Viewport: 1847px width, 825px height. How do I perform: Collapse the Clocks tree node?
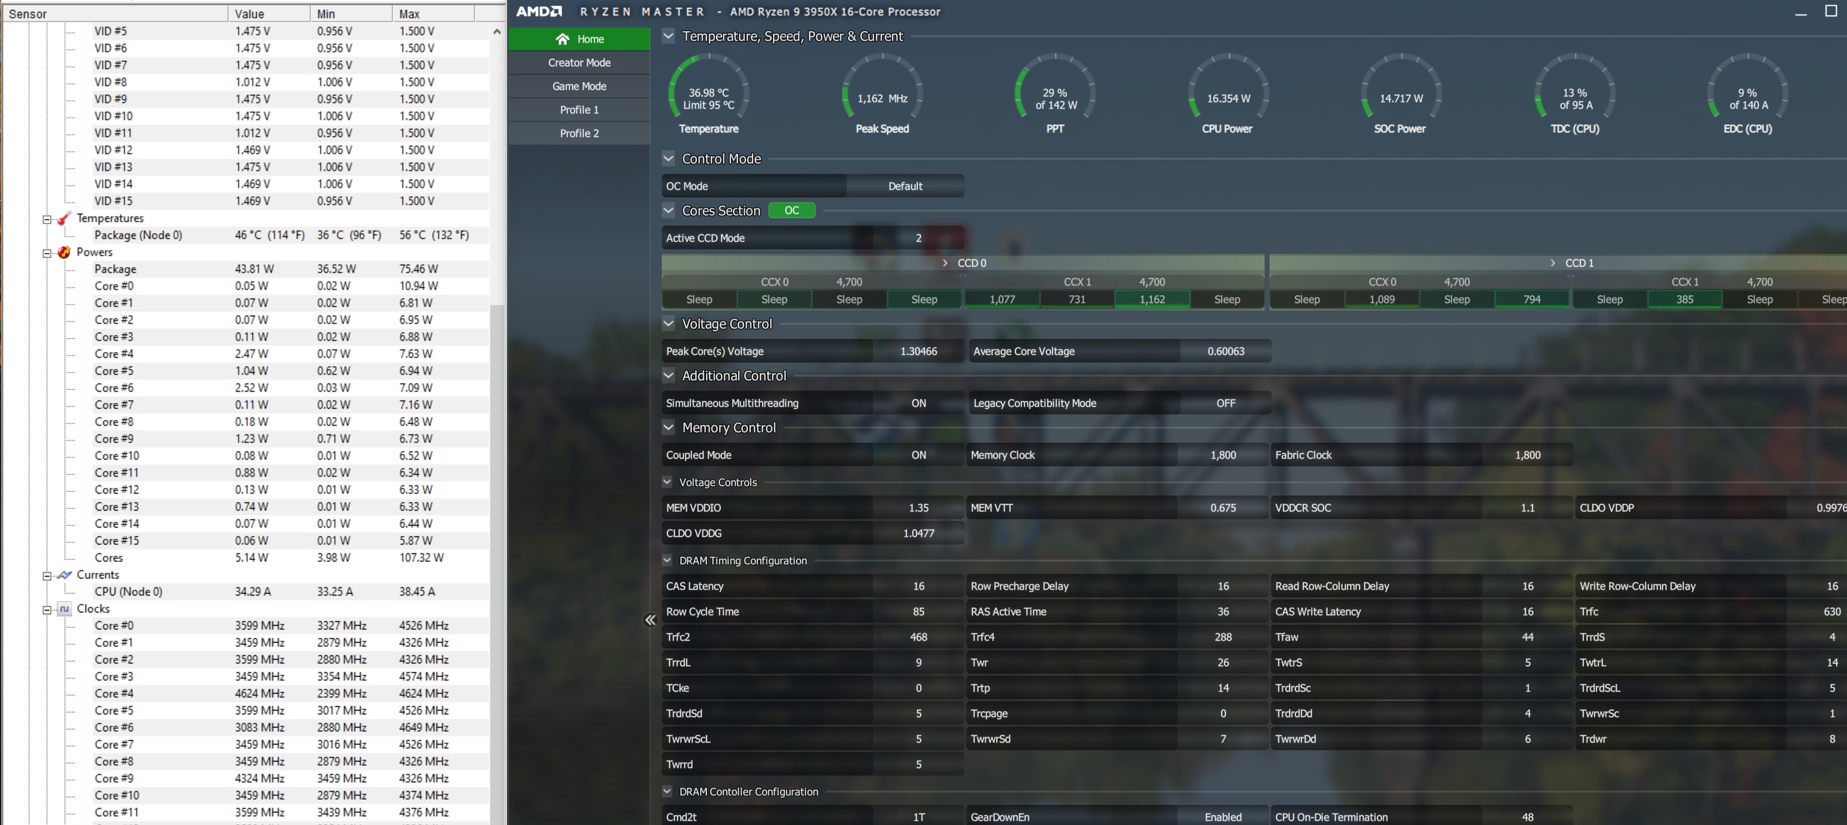coord(47,610)
